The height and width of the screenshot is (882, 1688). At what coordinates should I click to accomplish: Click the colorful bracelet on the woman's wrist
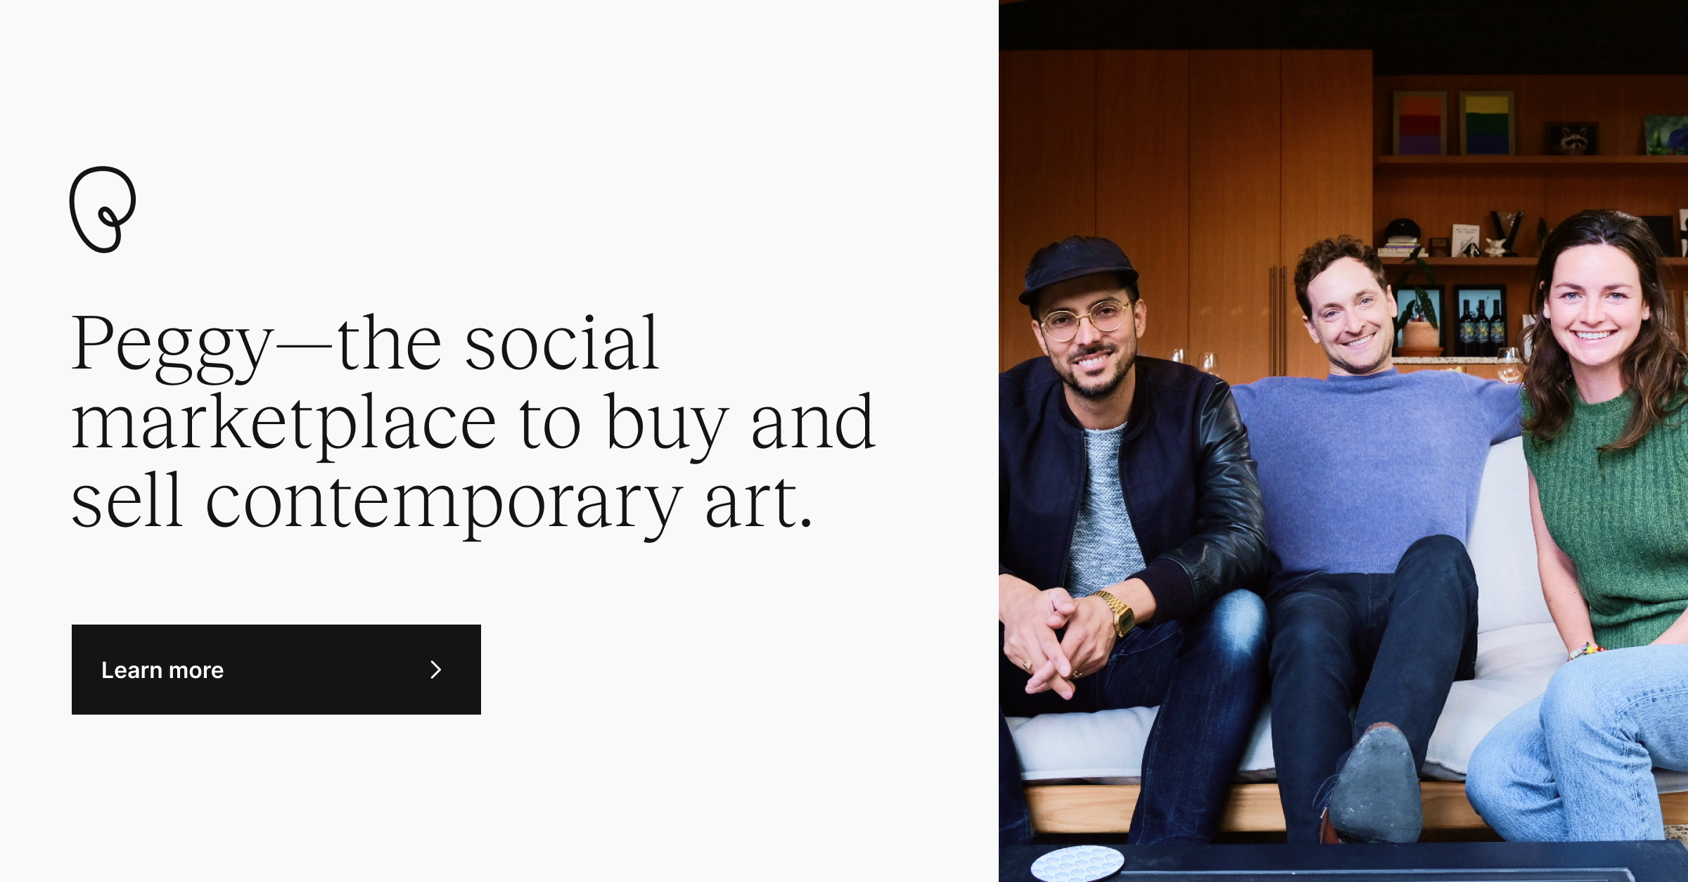coord(1586,651)
